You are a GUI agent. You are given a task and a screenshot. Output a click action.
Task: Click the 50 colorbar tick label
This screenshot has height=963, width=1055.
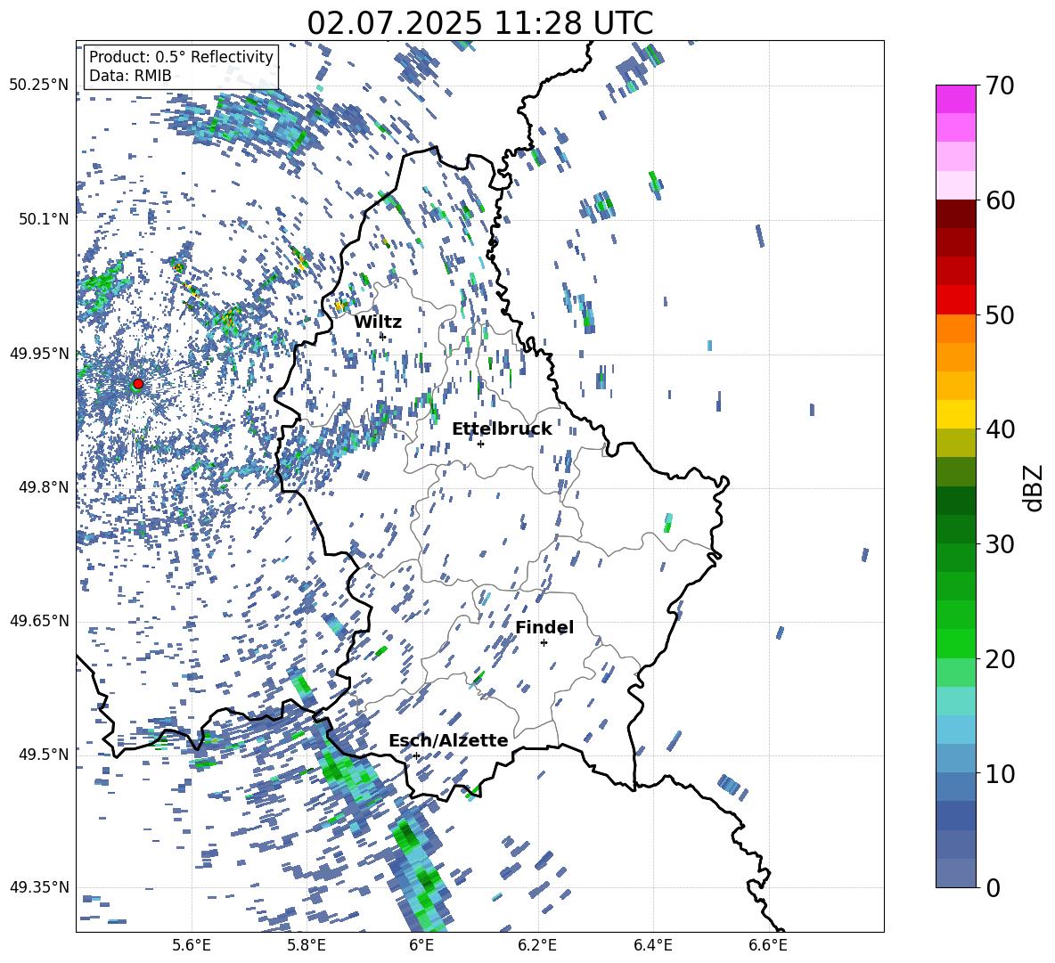point(1000,314)
